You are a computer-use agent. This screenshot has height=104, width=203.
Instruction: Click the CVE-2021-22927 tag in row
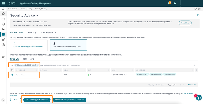pyautogui.click(x=142, y=74)
